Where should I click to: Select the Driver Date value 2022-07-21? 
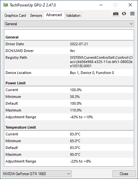coord(79,44)
